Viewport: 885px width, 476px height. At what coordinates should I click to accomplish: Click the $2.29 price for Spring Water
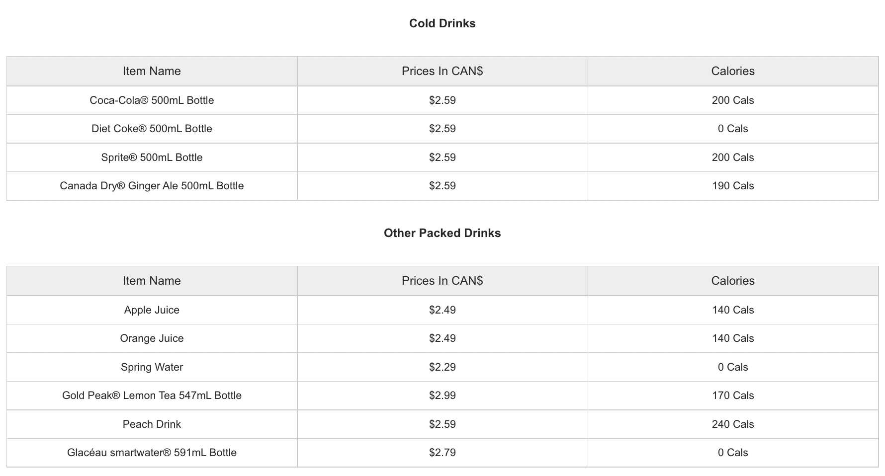[442, 367]
